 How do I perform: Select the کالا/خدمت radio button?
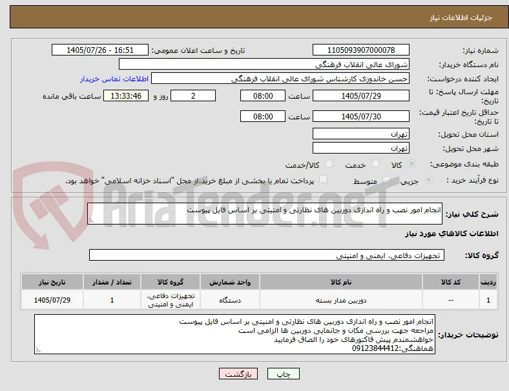pos(329,164)
